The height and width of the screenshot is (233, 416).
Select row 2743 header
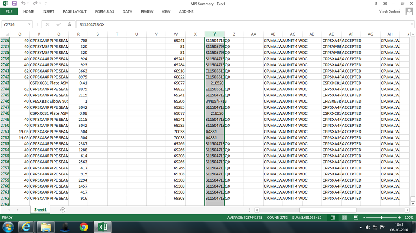click(x=5, y=83)
